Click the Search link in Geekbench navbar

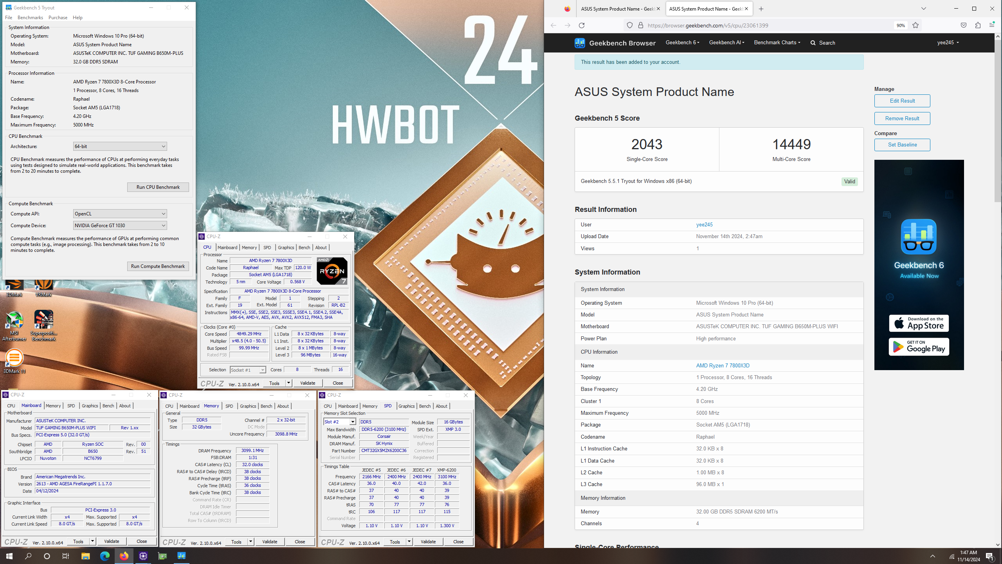(823, 43)
